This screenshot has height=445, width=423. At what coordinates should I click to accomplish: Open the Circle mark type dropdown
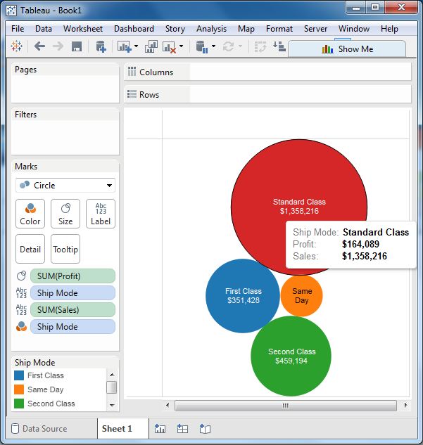(x=65, y=186)
